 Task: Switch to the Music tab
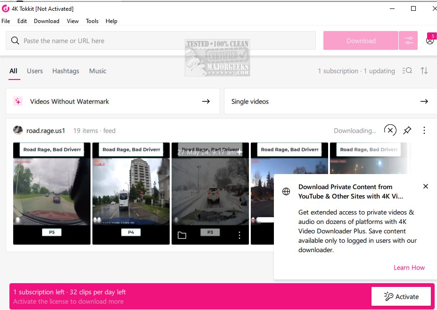[x=98, y=71]
